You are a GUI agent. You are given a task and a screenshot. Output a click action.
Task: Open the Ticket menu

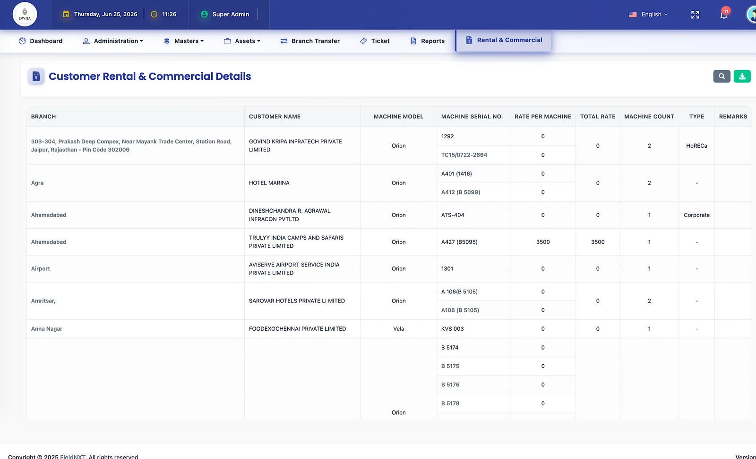click(375, 41)
